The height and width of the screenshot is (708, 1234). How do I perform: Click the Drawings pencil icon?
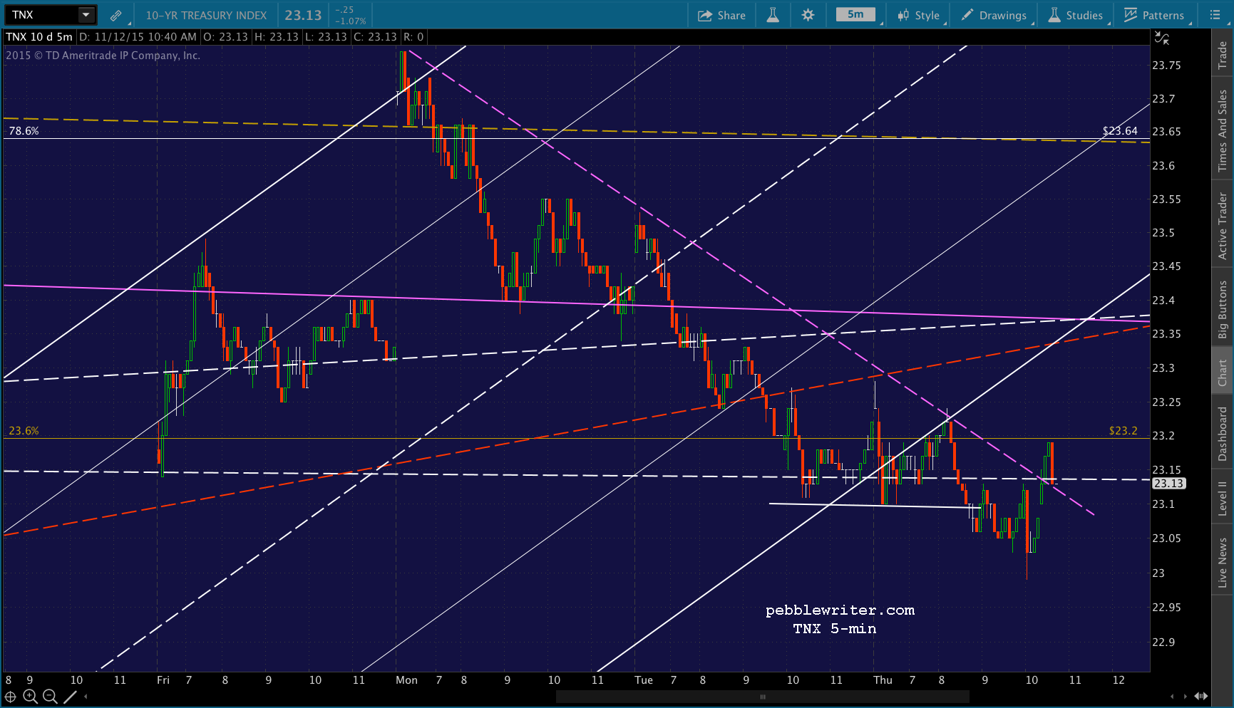(967, 15)
